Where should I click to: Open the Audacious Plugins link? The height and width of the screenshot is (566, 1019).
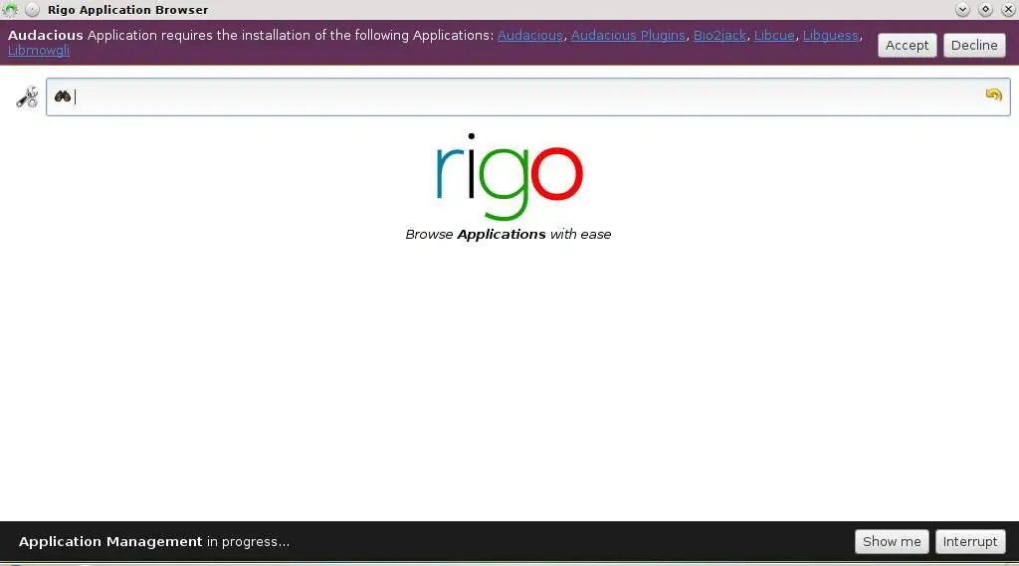(x=628, y=36)
